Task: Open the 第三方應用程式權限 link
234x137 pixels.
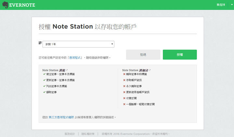Action: 61,117
